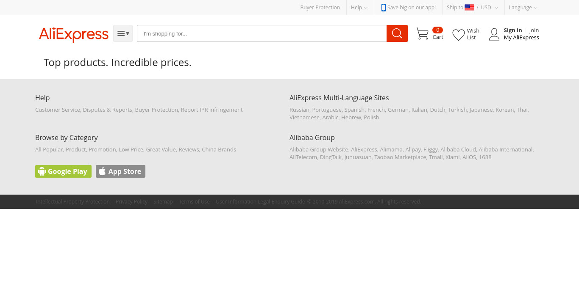The image size is (579, 308).
Task: Switch to Vietnamese language site
Action: click(304, 117)
